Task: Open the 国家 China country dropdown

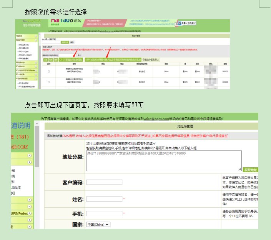Action: (98, 225)
